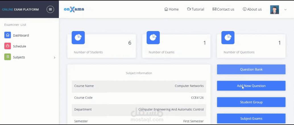The height and width of the screenshot is (125, 294).
Task: Click the Number of Exams chart icon
Action: click(153, 38)
